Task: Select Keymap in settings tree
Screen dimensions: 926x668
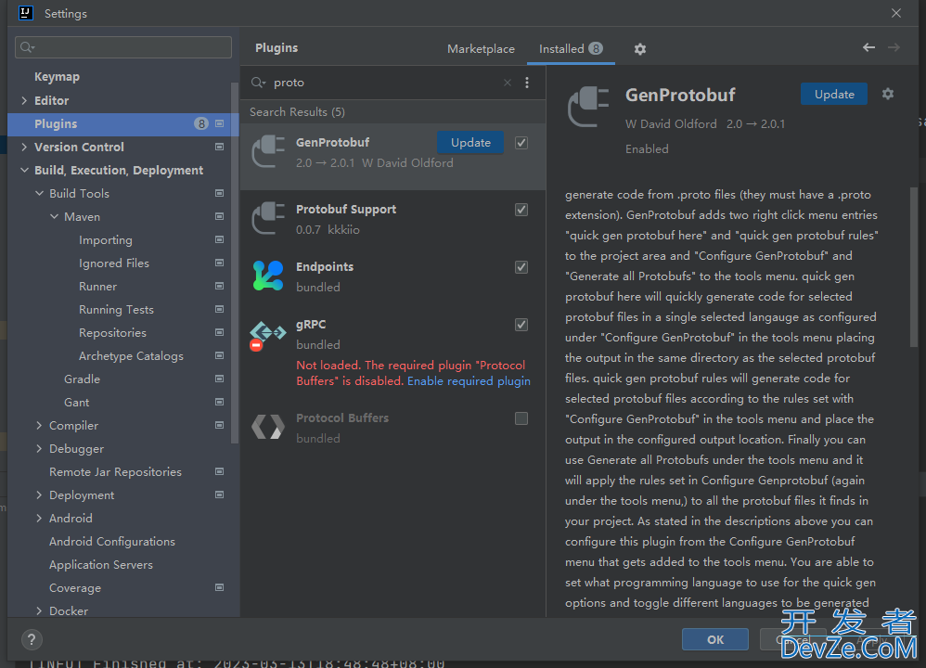Action: pyautogui.click(x=57, y=77)
